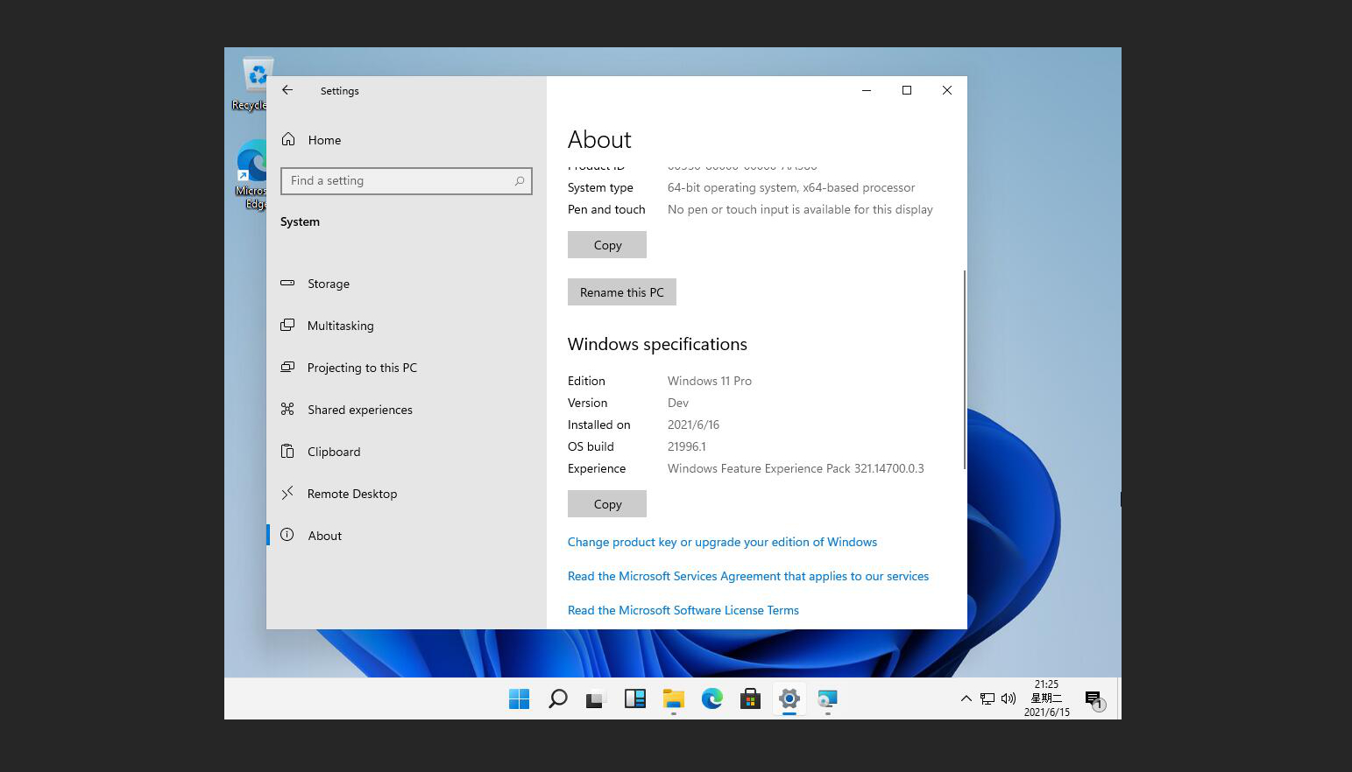Open Projecting to this PC settings
This screenshot has height=772, width=1352.
(x=407, y=368)
